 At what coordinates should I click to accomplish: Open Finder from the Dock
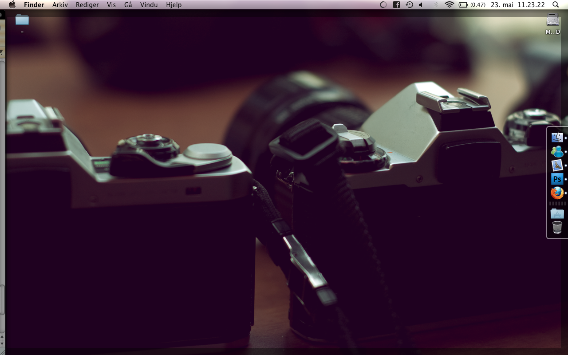tap(557, 138)
